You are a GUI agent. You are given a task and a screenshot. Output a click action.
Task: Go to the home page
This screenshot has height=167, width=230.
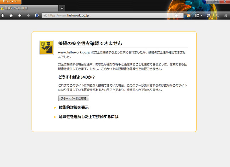(11, 16)
